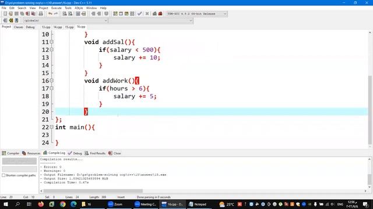Collapse the if block fold on line 17

[52, 88]
